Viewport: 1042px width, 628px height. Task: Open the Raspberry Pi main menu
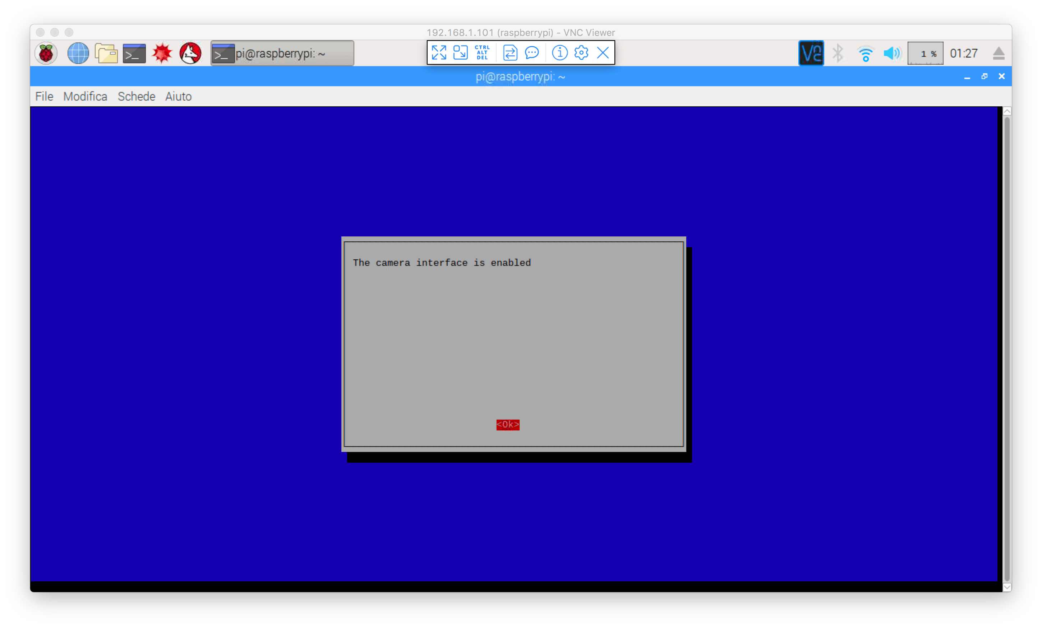point(46,53)
